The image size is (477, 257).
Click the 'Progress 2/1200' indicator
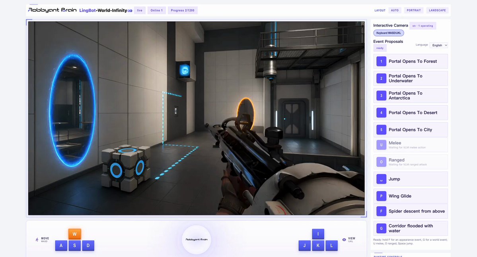(x=183, y=10)
